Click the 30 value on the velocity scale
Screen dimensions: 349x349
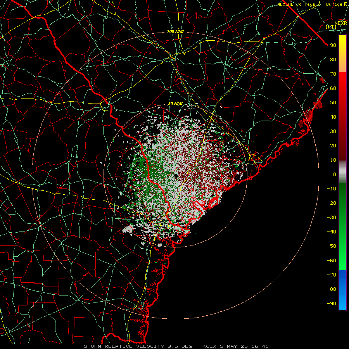point(333,131)
